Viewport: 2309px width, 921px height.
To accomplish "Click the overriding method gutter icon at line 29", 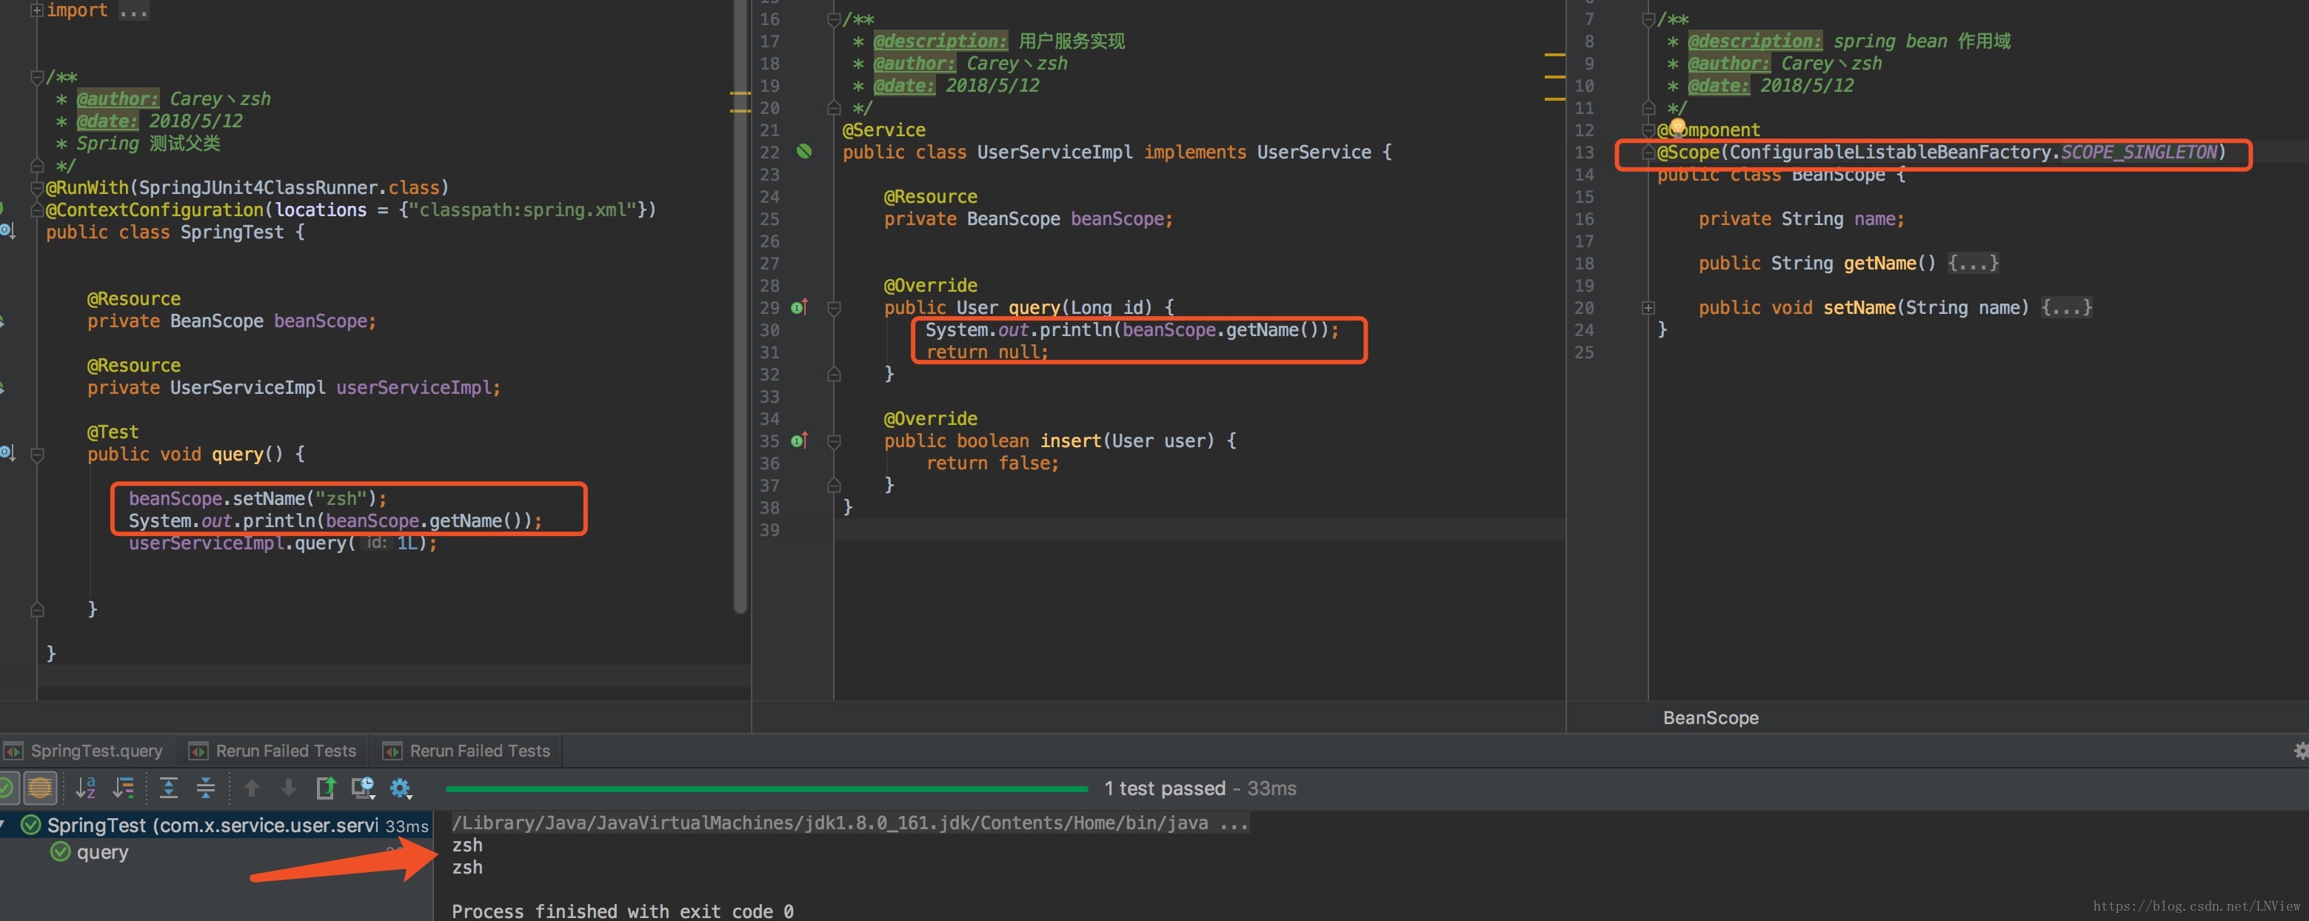I will click(x=800, y=307).
